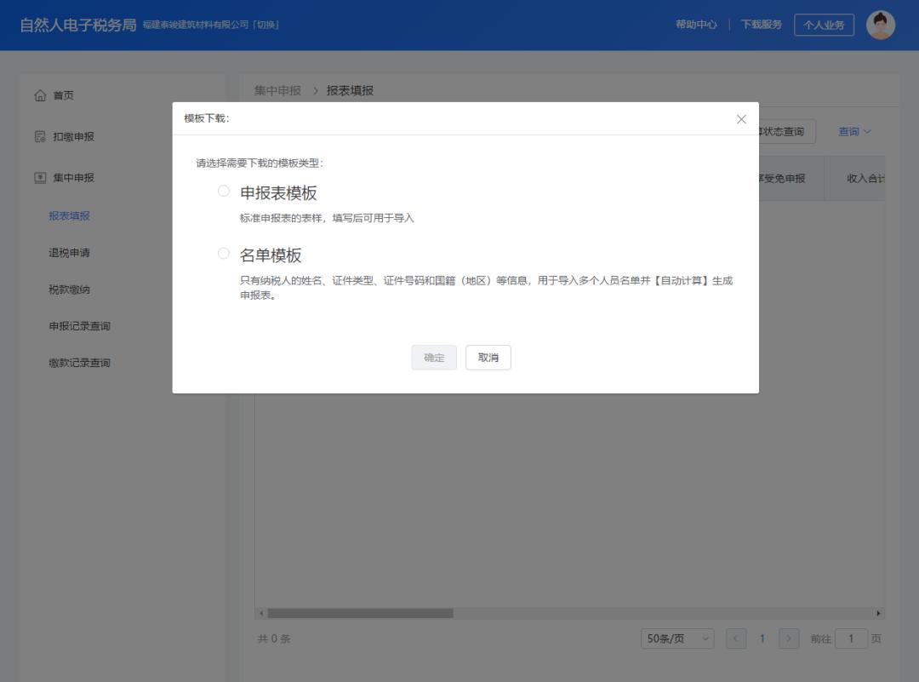Open the 50条/页 page size dropdown
The image size is (919, 682).
click(x=677, y=638)
